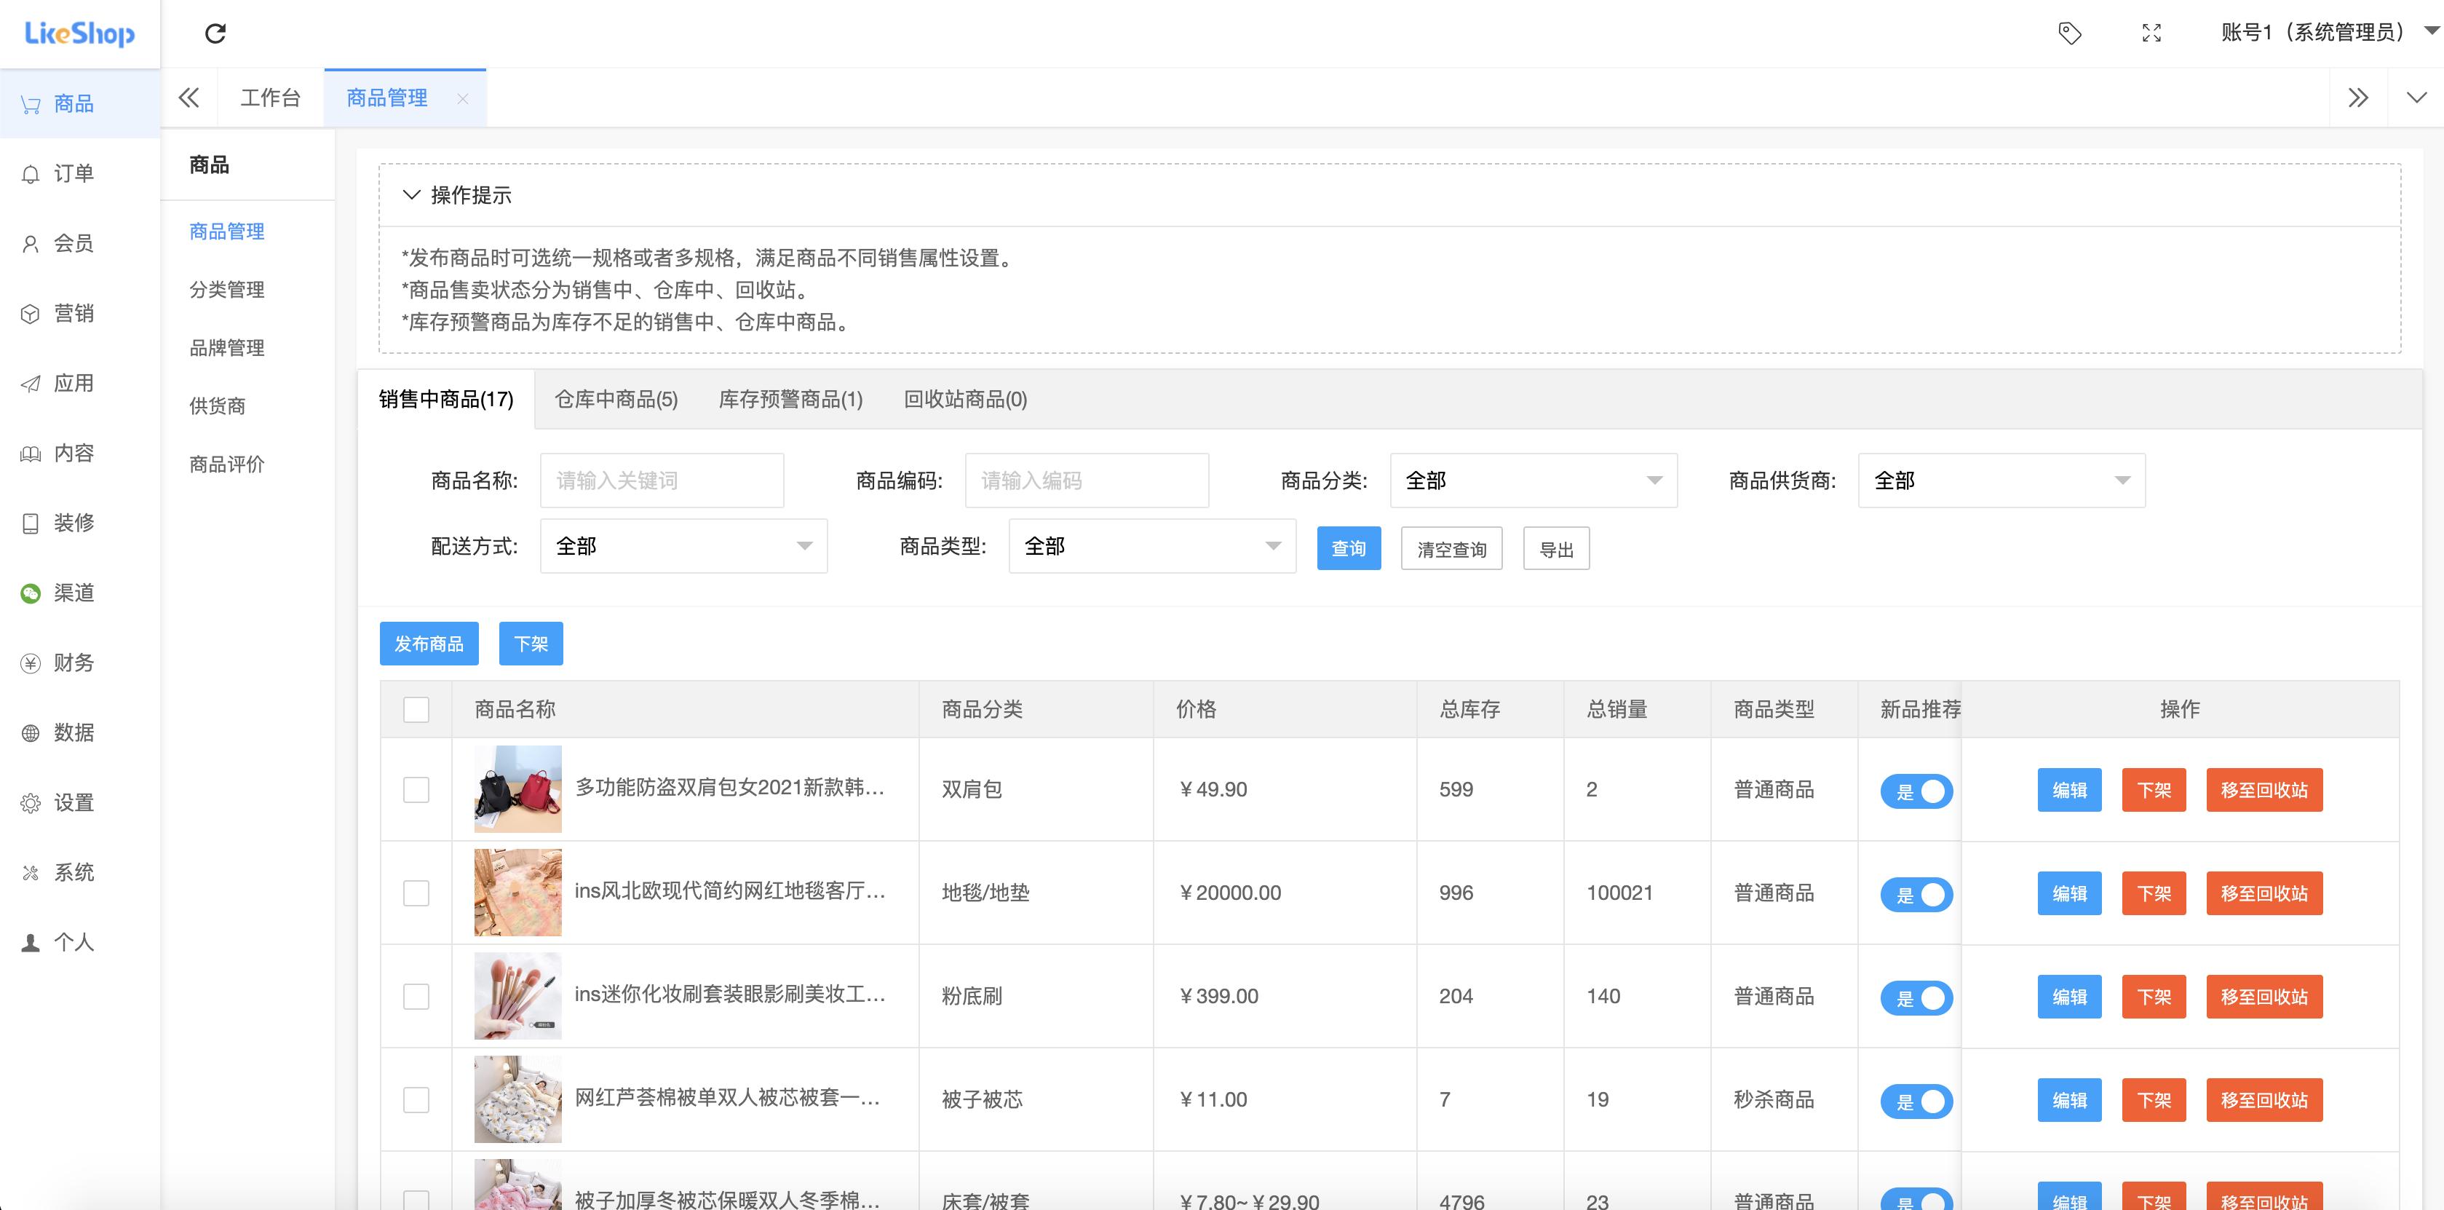Select the checkbox for the carpet product row
Image resolution: width=2444 pixels, height=1210 pixels.
point(416,892)
